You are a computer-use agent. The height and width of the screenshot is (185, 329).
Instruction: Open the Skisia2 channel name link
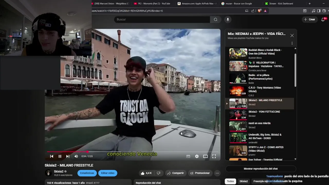(x=59, y=171)
